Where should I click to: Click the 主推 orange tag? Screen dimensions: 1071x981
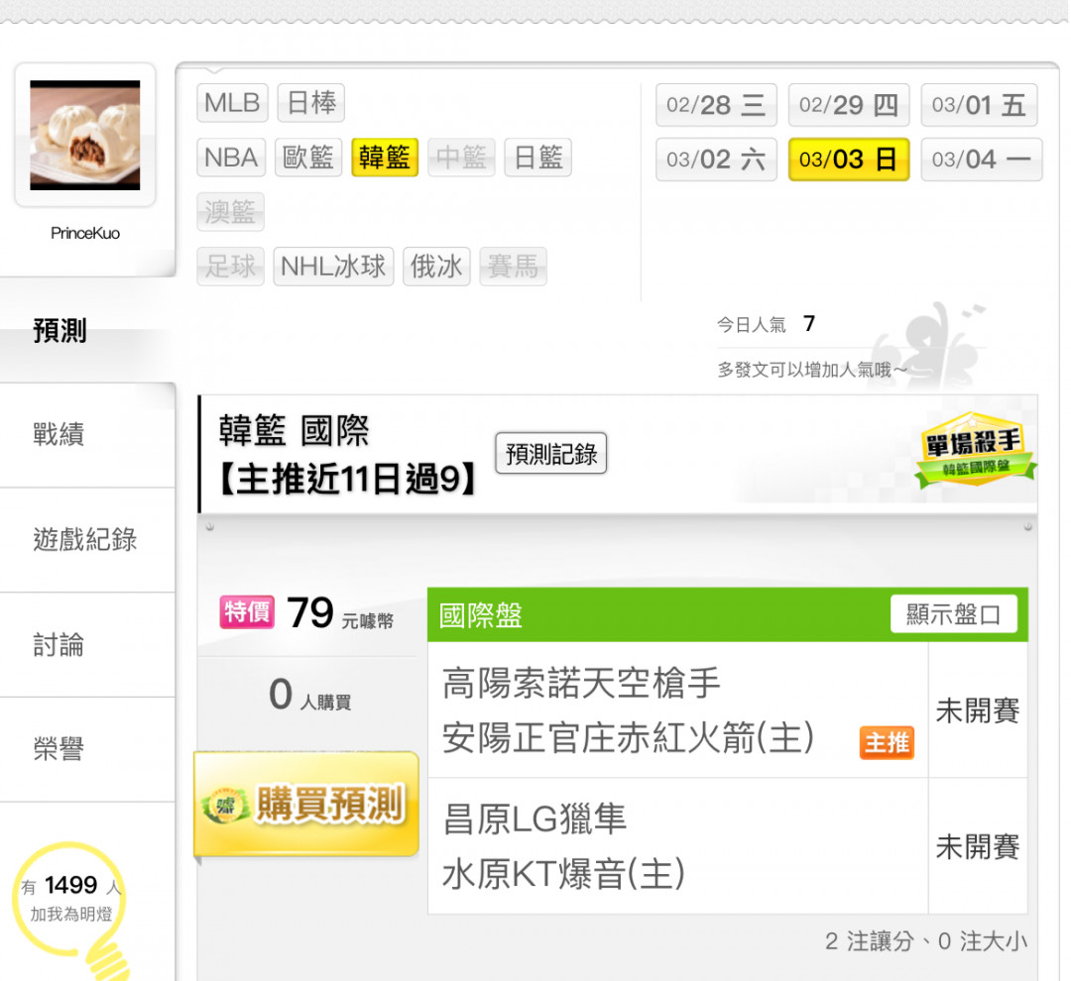tap(887, 743)
